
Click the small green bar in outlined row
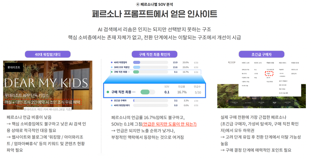point(136,72)
